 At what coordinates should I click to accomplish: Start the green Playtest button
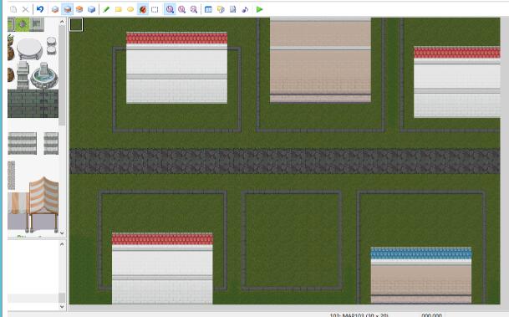[x=259, y=9]
